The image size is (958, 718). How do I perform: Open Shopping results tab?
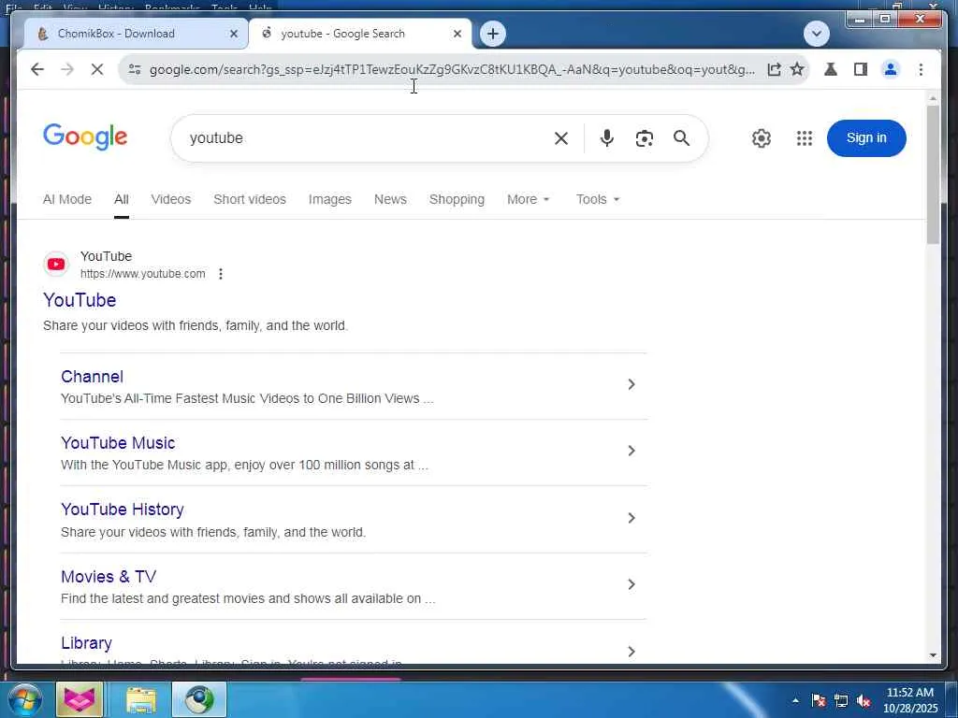[457, 200]
